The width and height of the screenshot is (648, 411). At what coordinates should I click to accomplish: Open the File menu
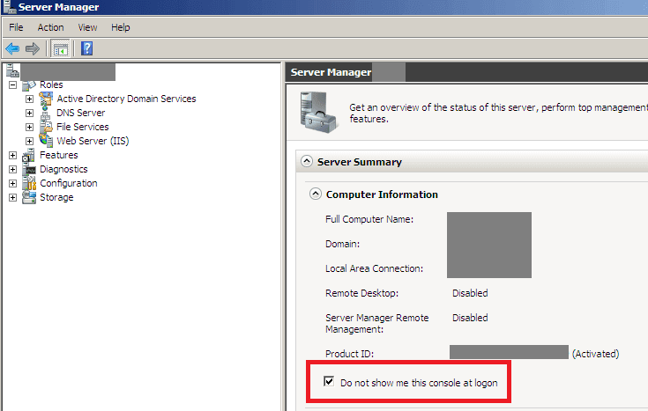point(16,27)
